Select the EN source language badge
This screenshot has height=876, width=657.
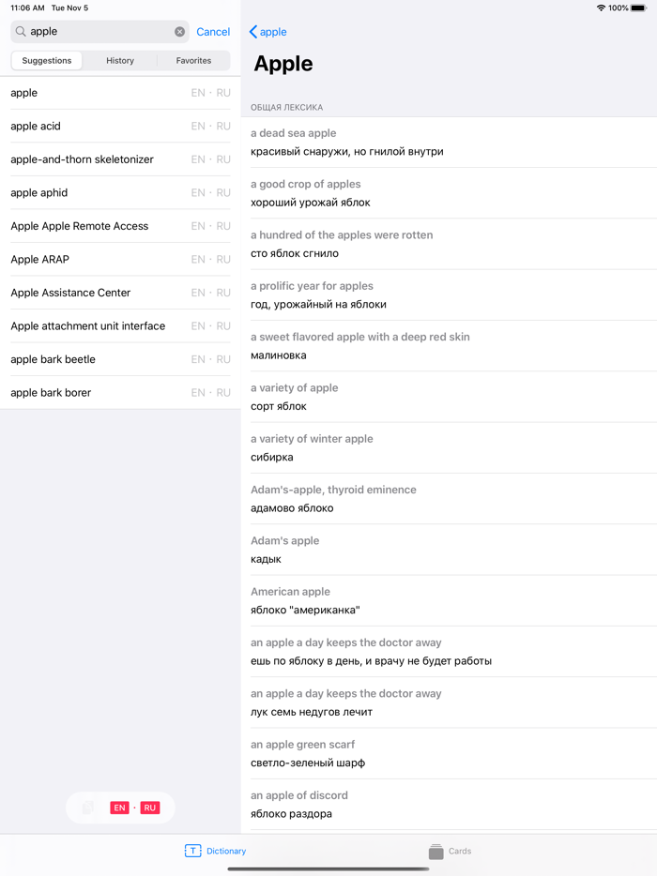(x=119, y=808)
